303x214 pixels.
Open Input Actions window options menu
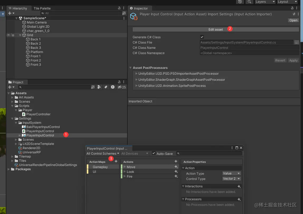pos(232,148)
